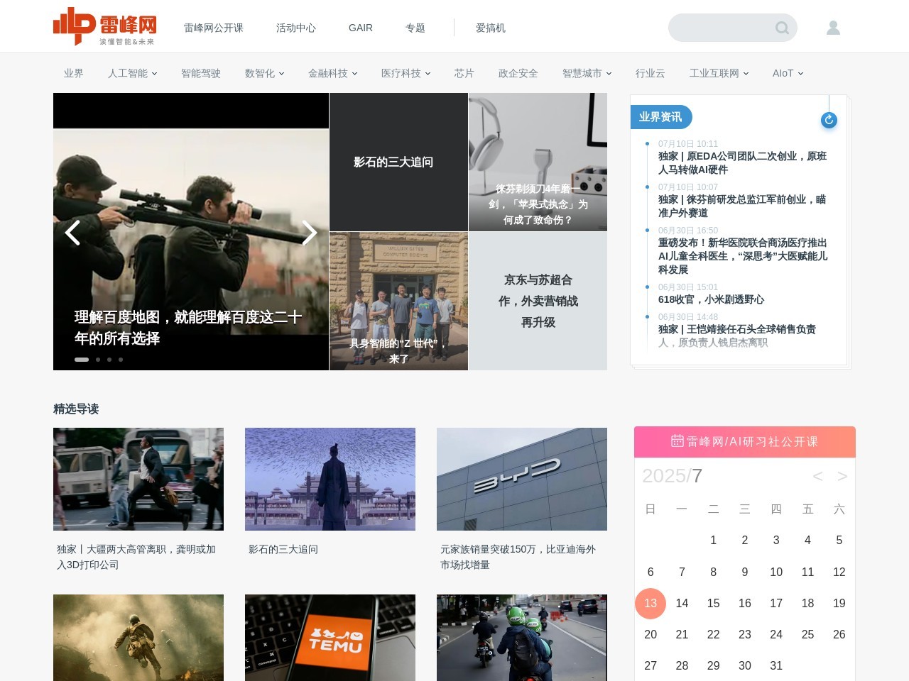Select the 芯片 navigation tab
The width and height of the screenshot is (909, 681).
pyautogui.click(x=464, y=73)
